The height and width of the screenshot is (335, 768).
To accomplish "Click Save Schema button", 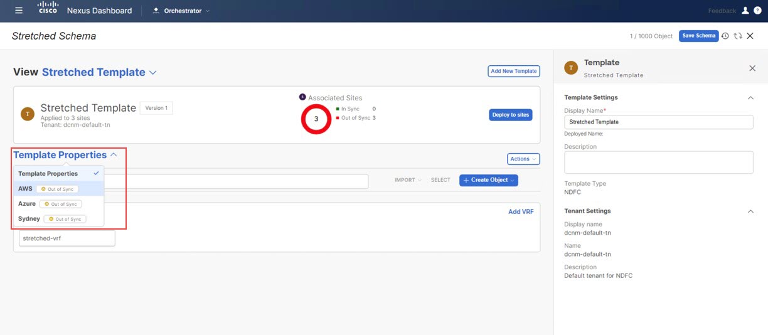I will tap(698, 36).
